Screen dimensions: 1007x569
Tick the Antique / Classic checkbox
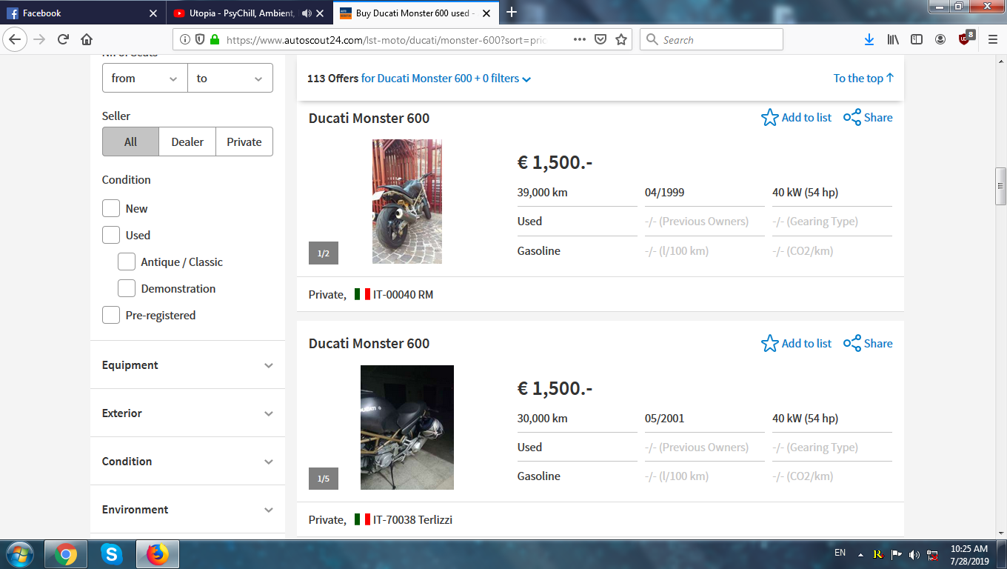tap(127, 262)
